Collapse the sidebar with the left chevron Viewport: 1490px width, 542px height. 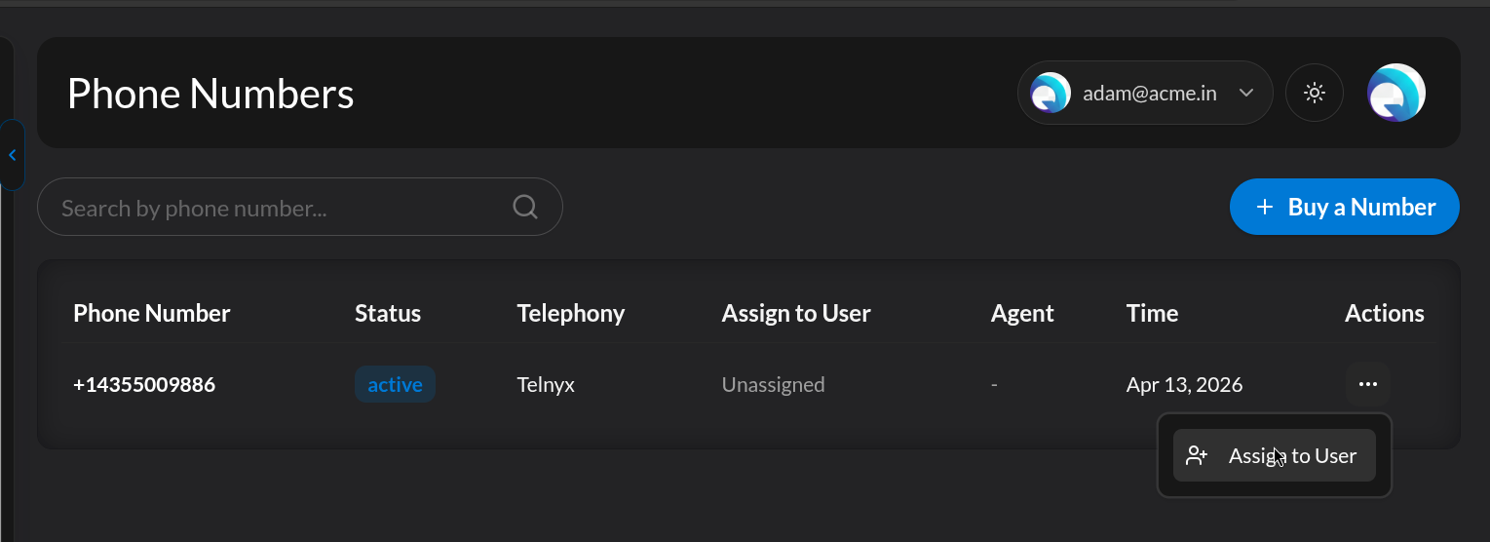[12, 155]
